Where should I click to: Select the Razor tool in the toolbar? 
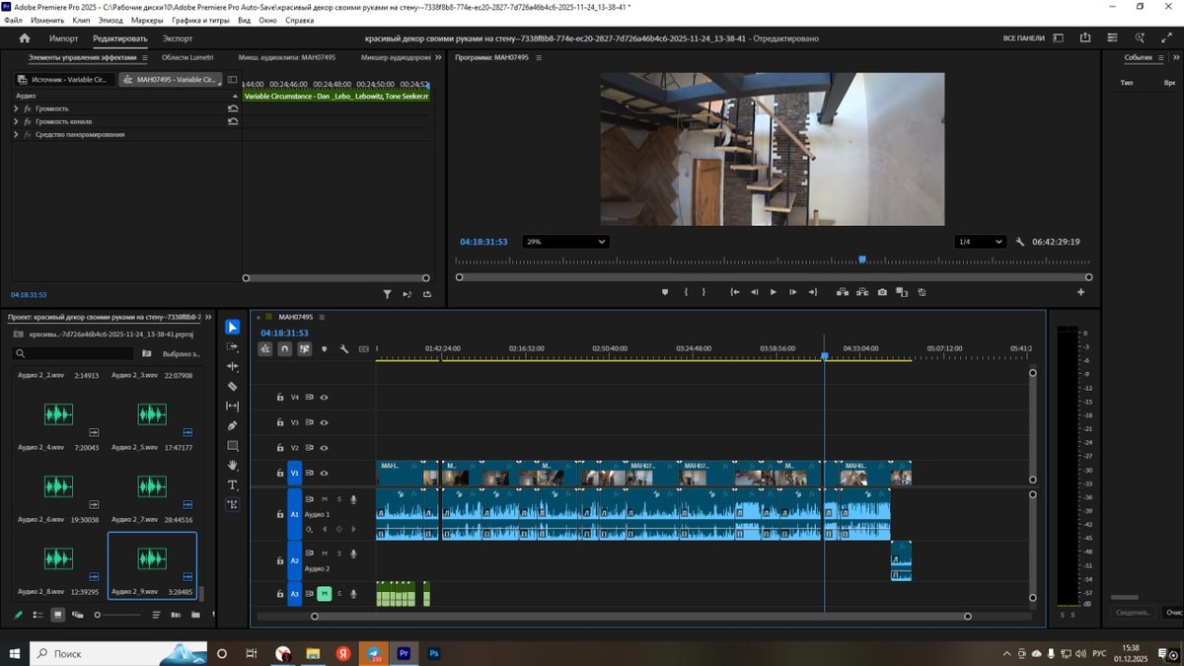tap(232, 386)
